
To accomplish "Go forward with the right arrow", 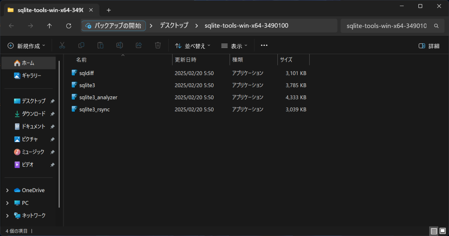I will point(30,26).
